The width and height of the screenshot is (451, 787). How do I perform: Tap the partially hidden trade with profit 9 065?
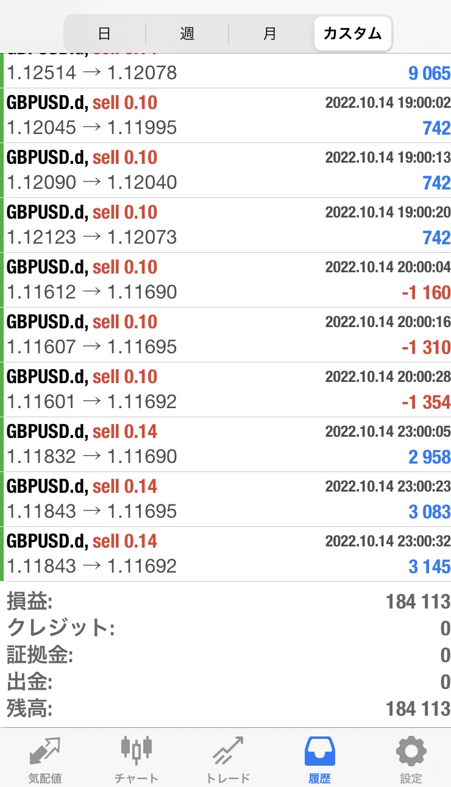(x=225, y=72)
